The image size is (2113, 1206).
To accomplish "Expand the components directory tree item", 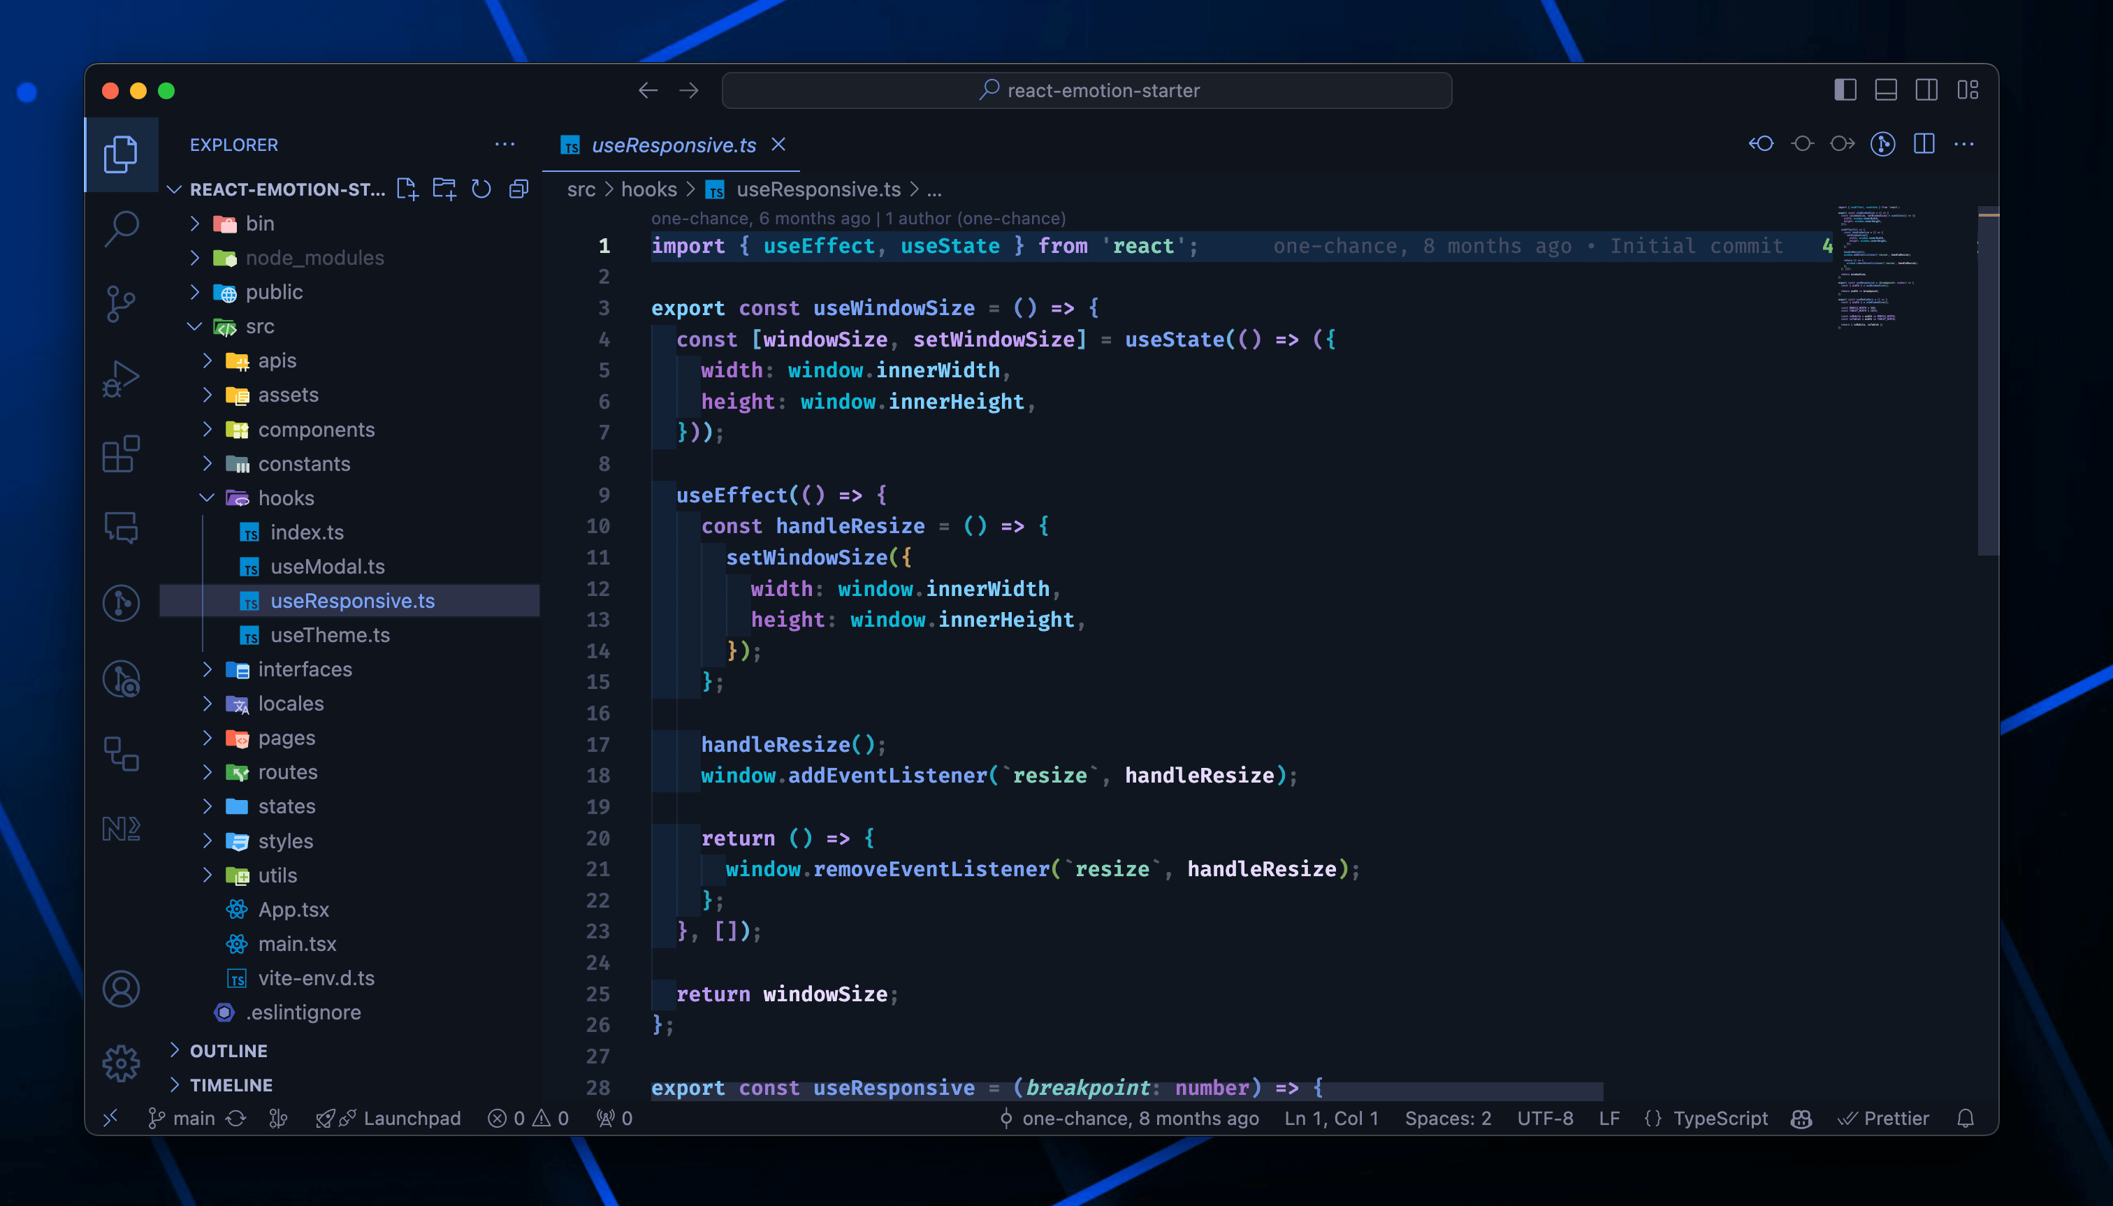I will [x=315, y=428].
